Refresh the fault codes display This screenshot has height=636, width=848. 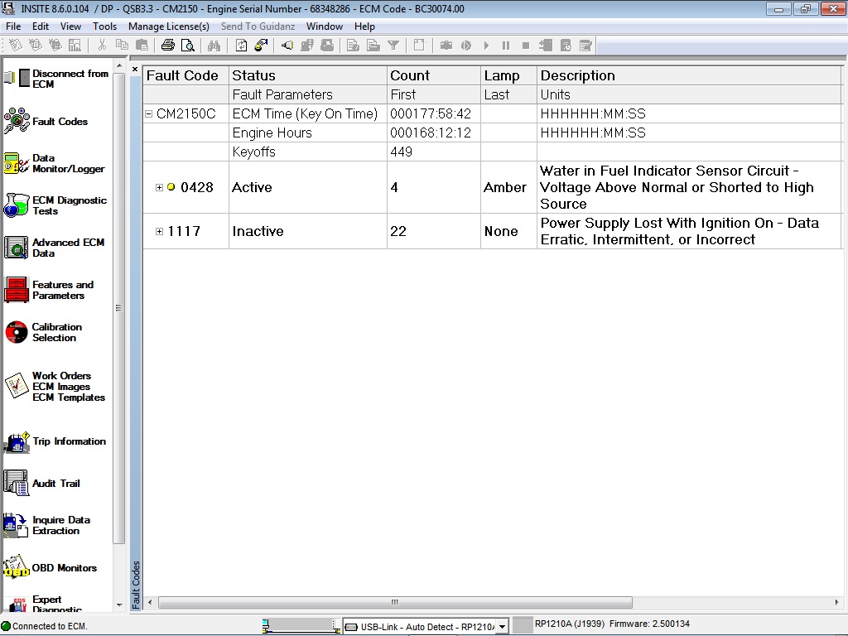240,46
